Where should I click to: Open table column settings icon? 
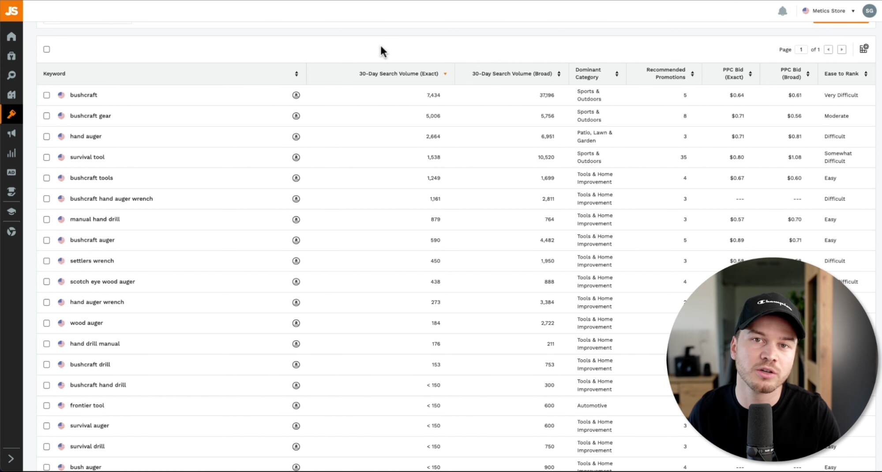pos(863,48)
